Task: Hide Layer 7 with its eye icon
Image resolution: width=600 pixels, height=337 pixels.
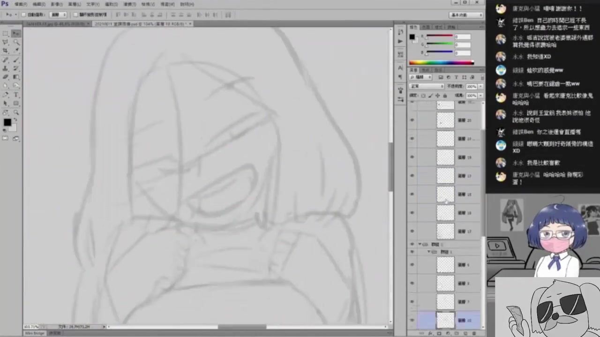Action: click(412, 302)
